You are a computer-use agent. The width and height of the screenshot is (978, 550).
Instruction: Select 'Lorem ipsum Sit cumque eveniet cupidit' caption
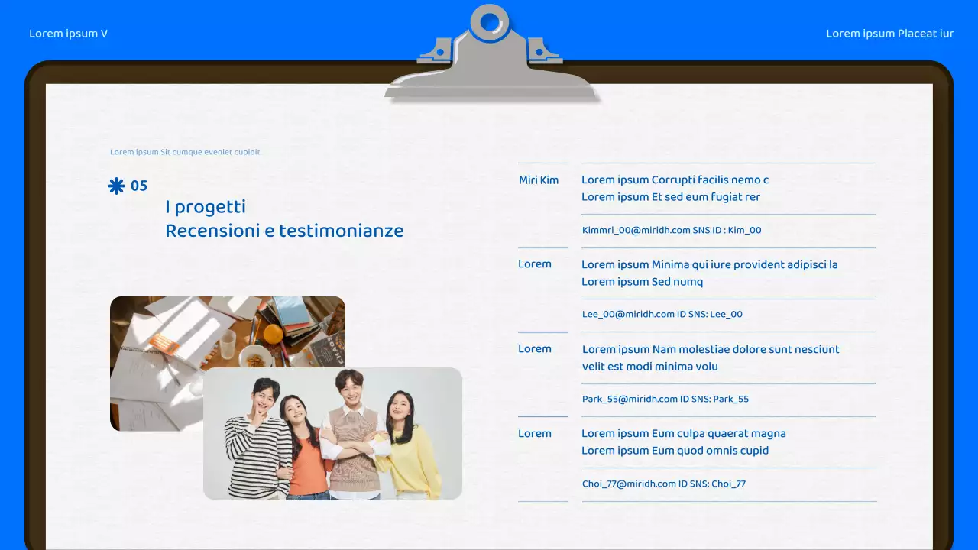[x=185, y=152]
